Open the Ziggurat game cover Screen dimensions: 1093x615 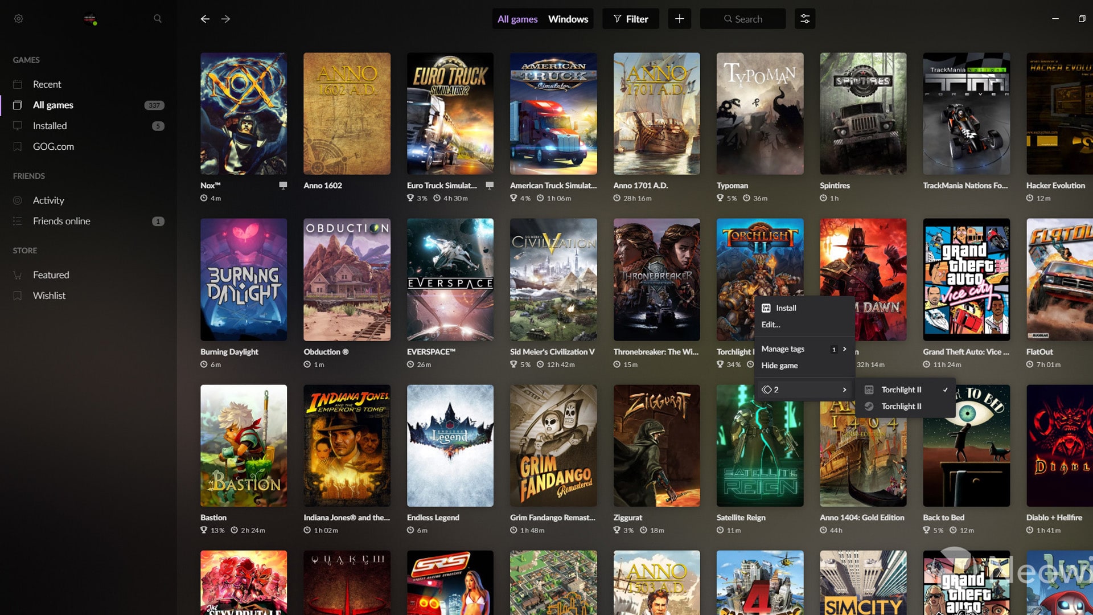(657, 446)
